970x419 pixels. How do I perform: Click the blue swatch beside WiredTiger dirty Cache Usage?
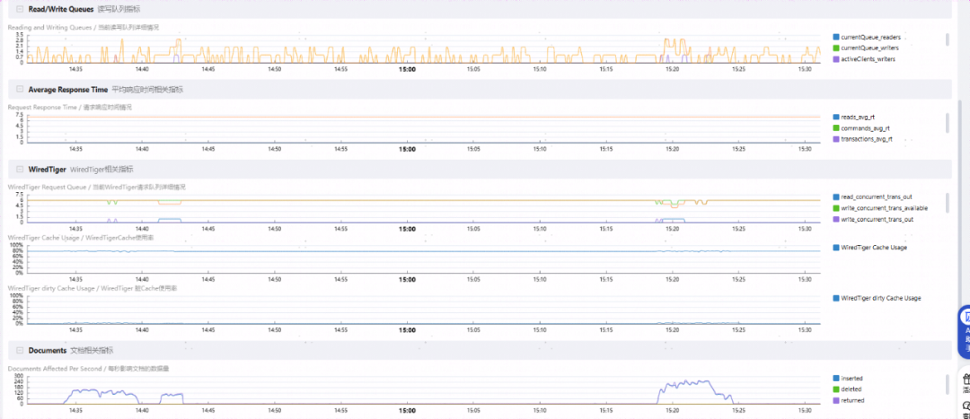tap(836, 298)
